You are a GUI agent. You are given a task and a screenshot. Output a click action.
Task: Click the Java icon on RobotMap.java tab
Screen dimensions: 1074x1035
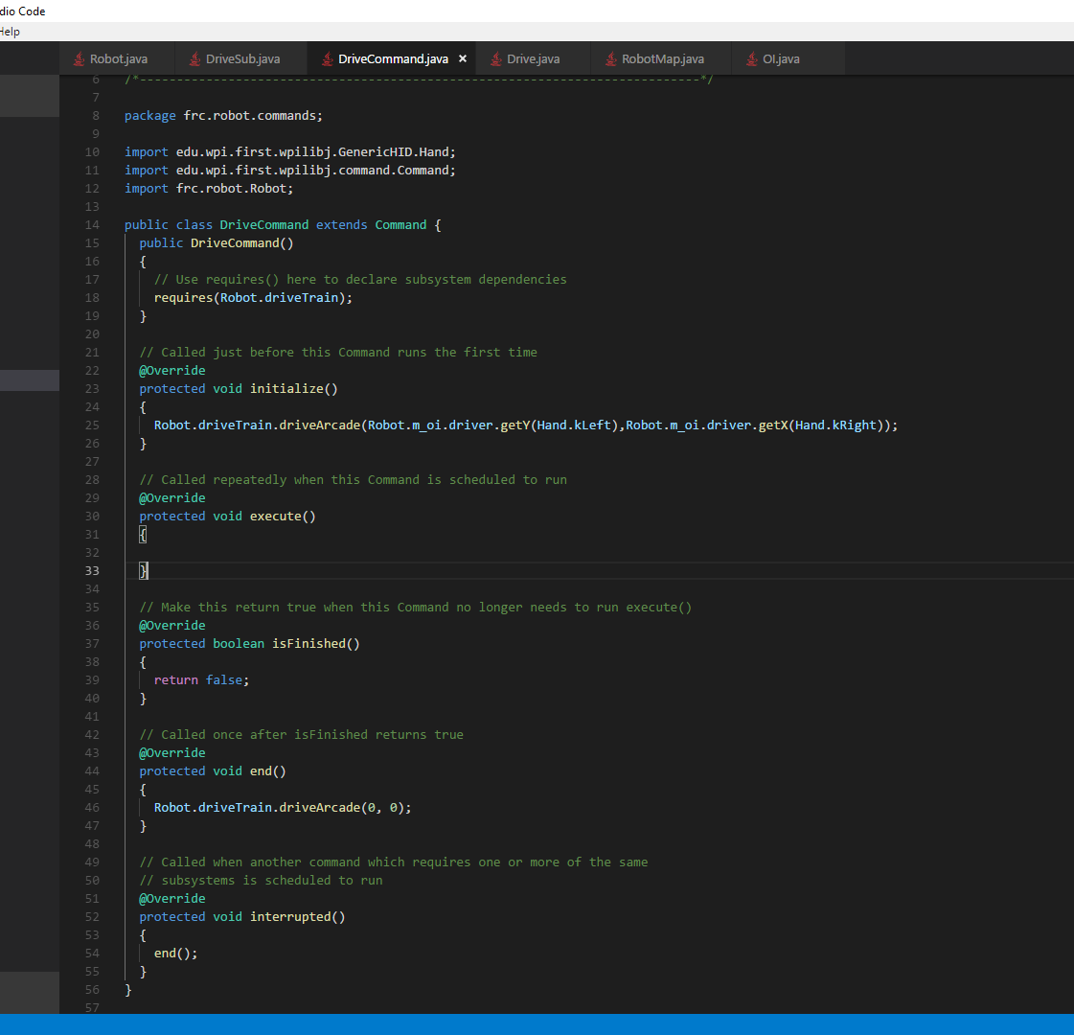[611, 58]
